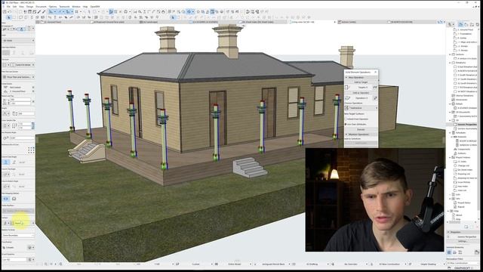Click the View Map icon atop the Navigator
Image resolution: width=483 pixels, height=272 pixels.
click(x=466, y=24)
